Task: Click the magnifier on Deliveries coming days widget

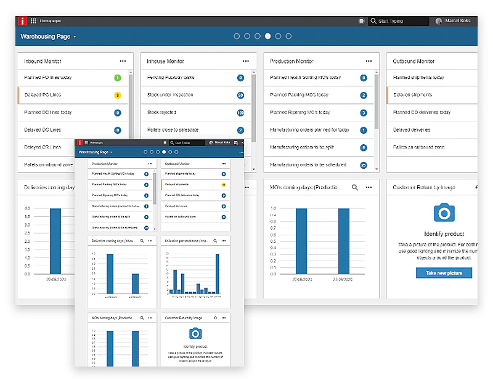Action: (142, 242)
